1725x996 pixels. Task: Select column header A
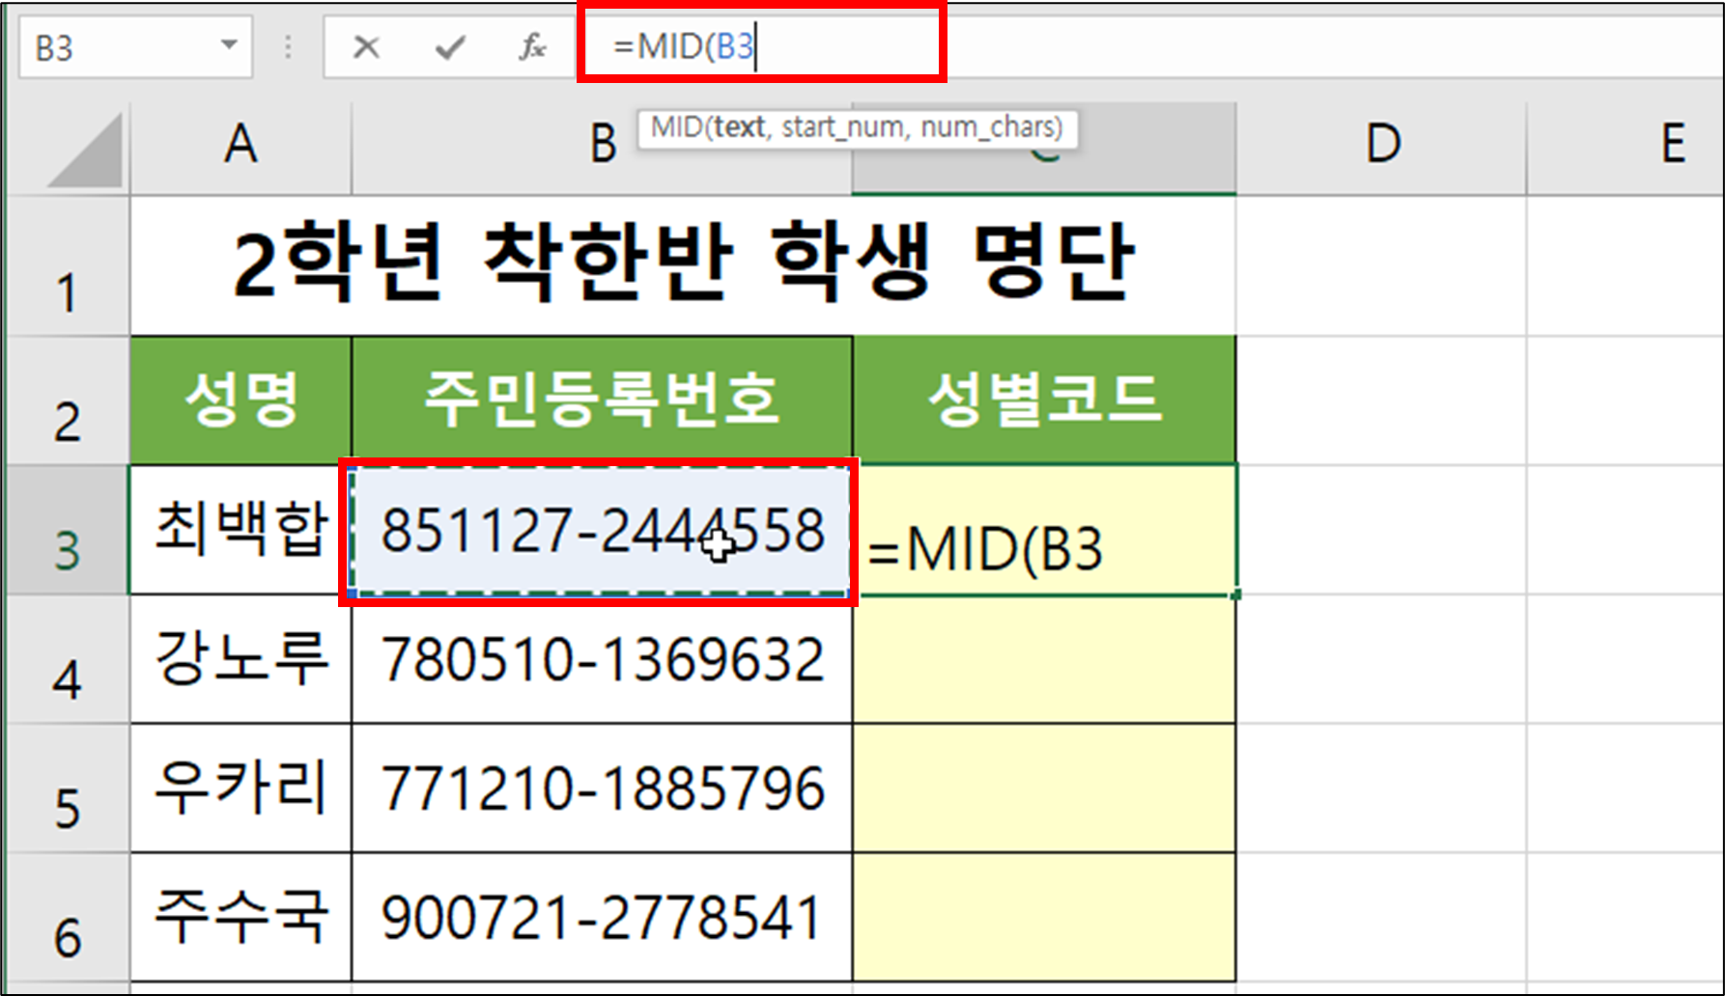pos(240,145)
